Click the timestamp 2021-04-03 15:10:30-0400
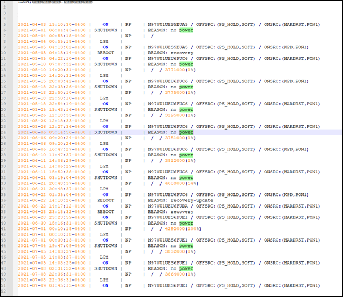 [52, 24]
